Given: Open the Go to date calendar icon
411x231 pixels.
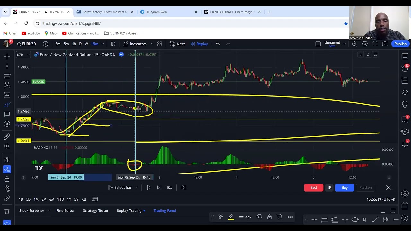Looking at the screenshot, I should point(95,200).
